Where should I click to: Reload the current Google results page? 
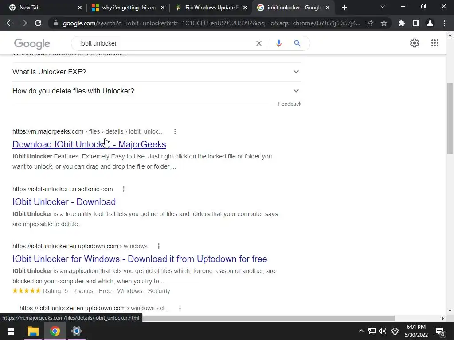(x=38, y=23)
